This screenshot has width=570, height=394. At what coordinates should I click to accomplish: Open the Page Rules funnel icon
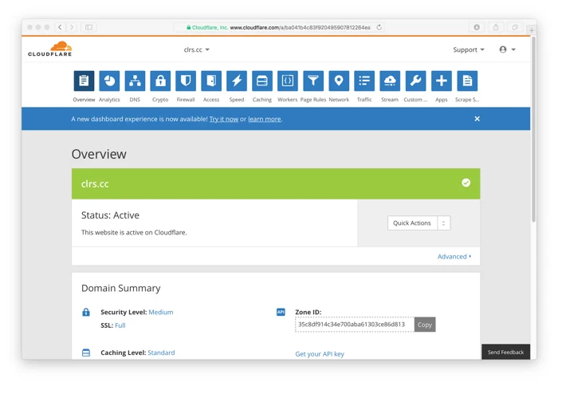(313, 81)
